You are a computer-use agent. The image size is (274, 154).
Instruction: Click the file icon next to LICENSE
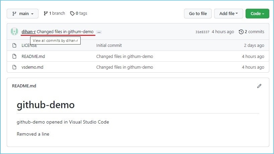coord(14,46)
